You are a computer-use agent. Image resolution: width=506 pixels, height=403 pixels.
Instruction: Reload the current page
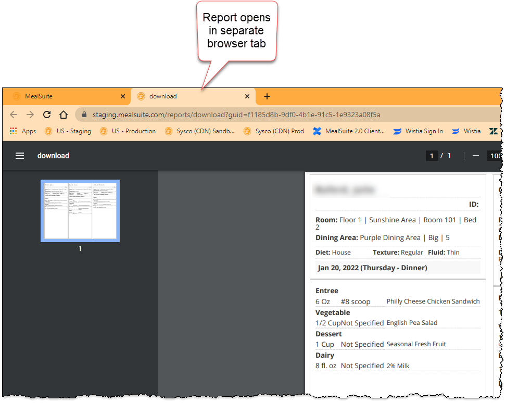[47, 115]
